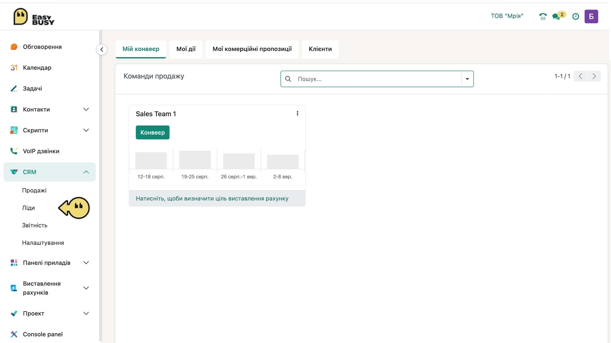The image size is (611, 343).
Task: Click the 26 серп.-1 вер. chart bar
Action: 239,161
